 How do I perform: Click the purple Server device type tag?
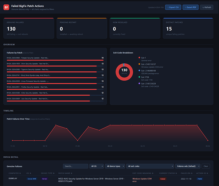[45, 179]
